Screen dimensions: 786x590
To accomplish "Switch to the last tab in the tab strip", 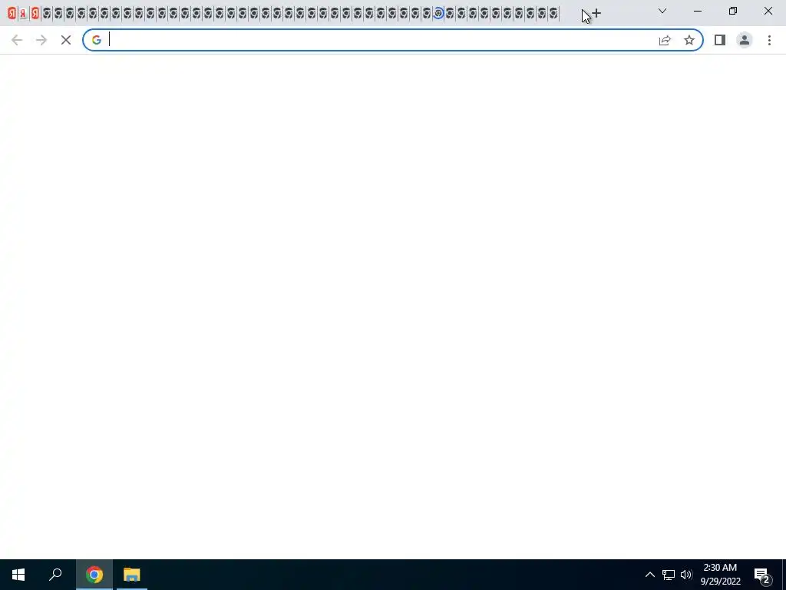I will 553,13.
